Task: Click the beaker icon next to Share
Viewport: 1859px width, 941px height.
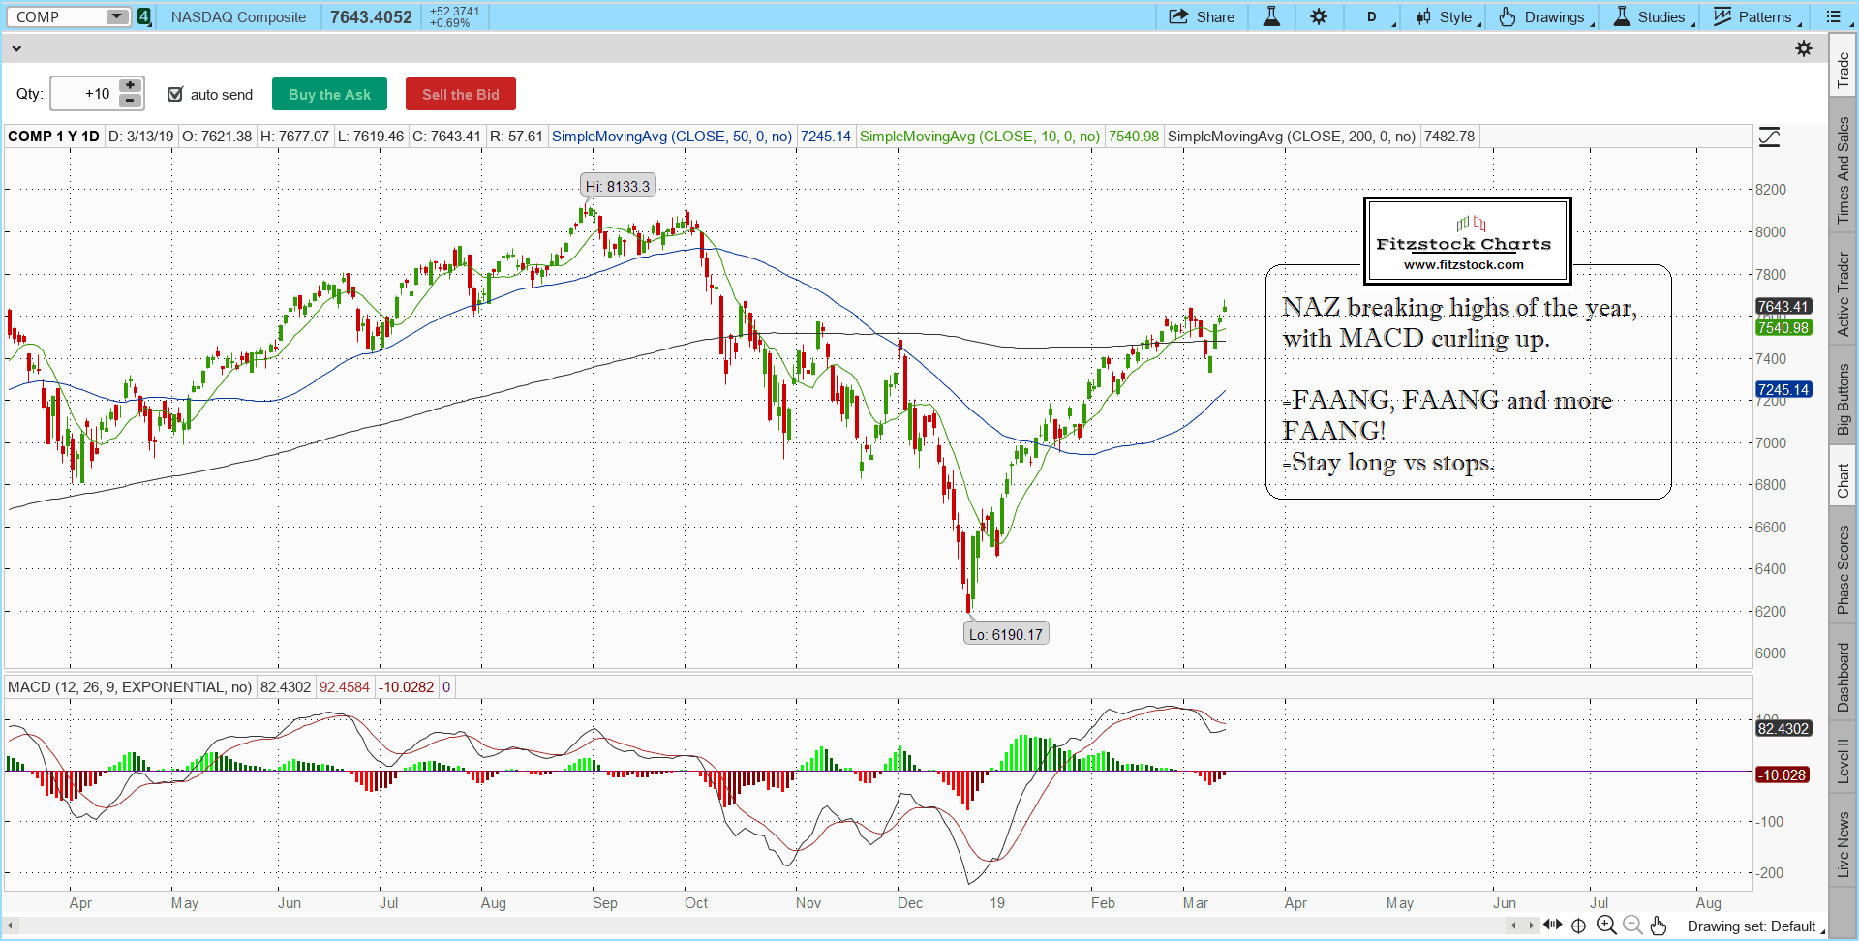Action: [1271, 17]
